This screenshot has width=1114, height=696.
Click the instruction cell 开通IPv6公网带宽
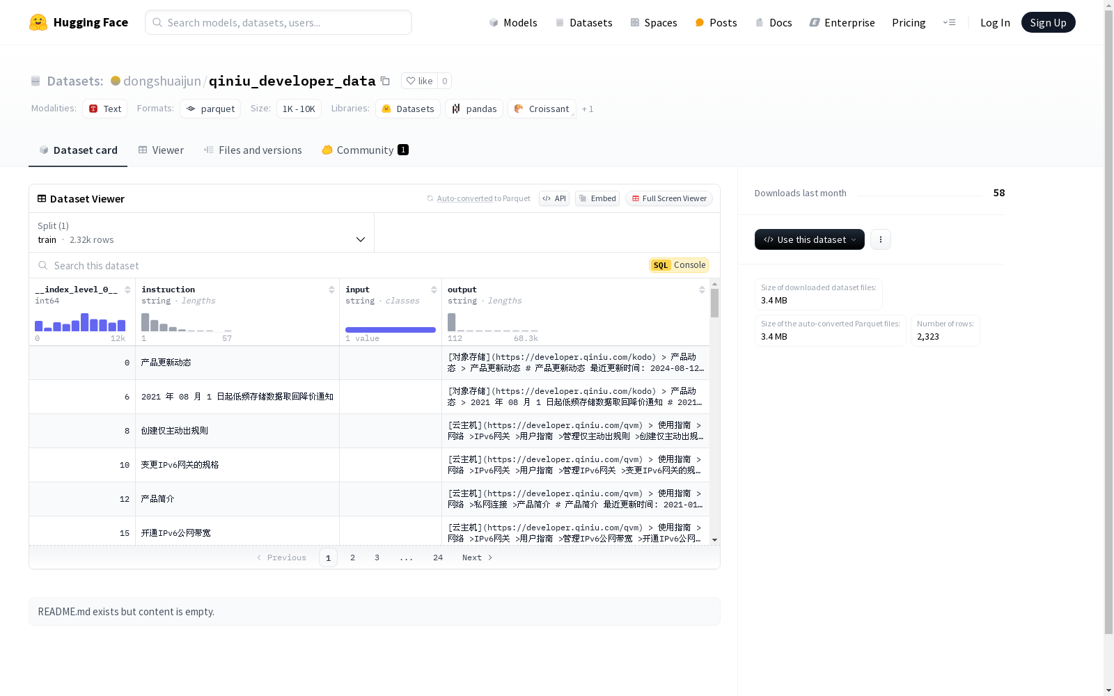(x=176, y=533)
